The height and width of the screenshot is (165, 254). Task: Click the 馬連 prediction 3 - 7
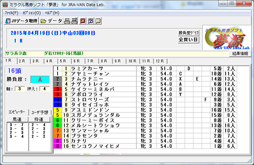pos(17,125)
